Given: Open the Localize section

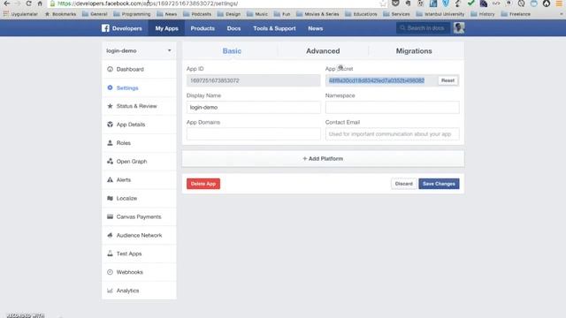Looking at the screenshot, I should pyautogui.click(x=139, y=198).
